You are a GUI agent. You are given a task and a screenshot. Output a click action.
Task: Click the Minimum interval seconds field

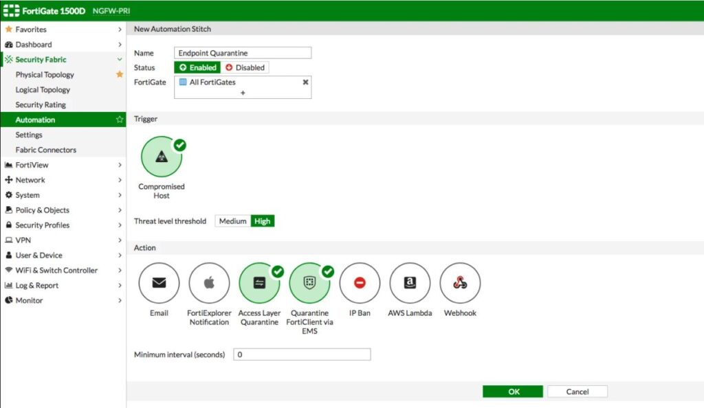point(302,354)
